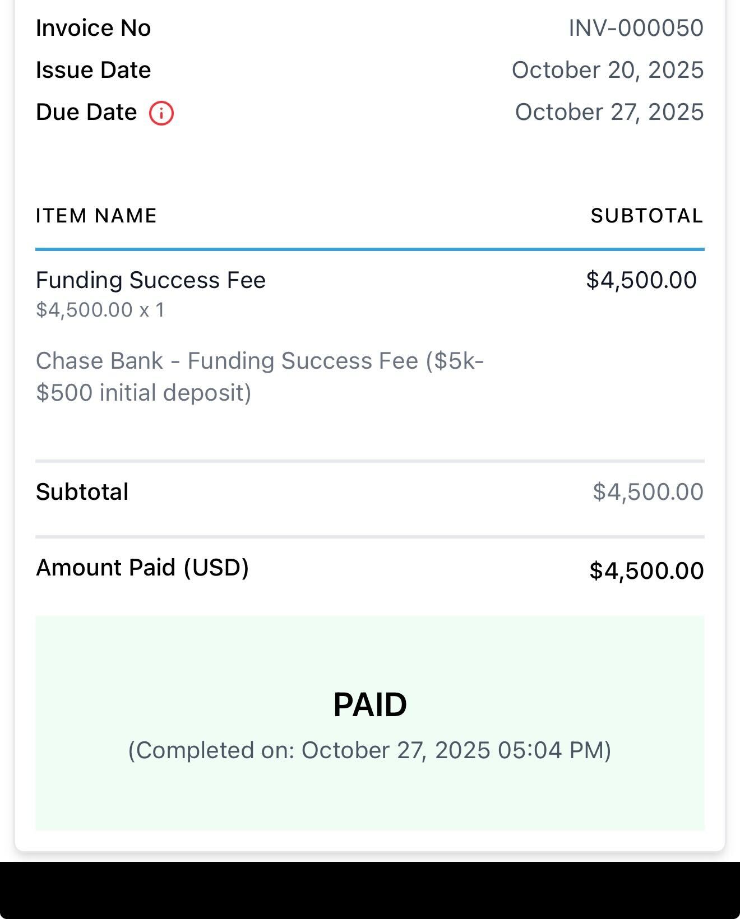Click the SUBTOTAL column header
This screenshot has height=919, width=740.
647,216
